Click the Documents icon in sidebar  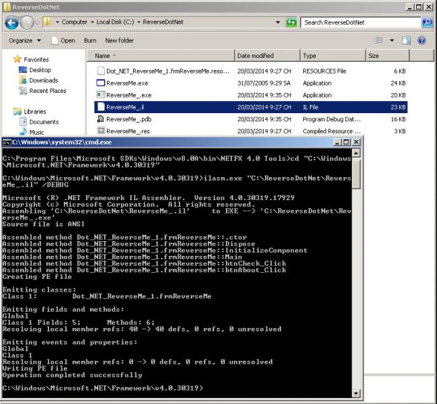click(x=23, y=122)
